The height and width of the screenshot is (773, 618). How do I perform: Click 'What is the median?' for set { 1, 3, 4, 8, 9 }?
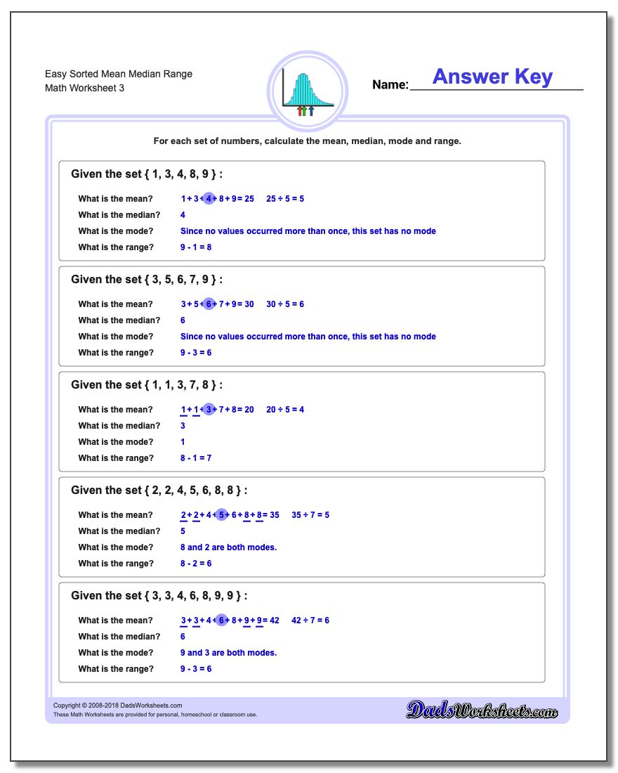coord(119,215)
